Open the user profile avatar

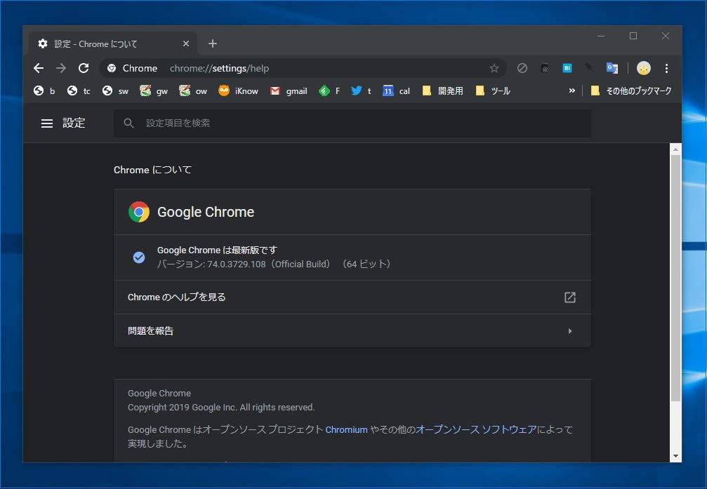tap(643, 68)
